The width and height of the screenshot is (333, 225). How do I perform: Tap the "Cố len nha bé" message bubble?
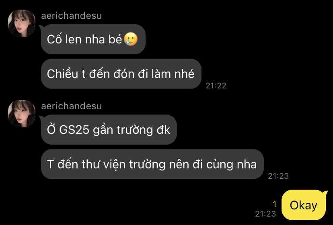tap(93, 39)
